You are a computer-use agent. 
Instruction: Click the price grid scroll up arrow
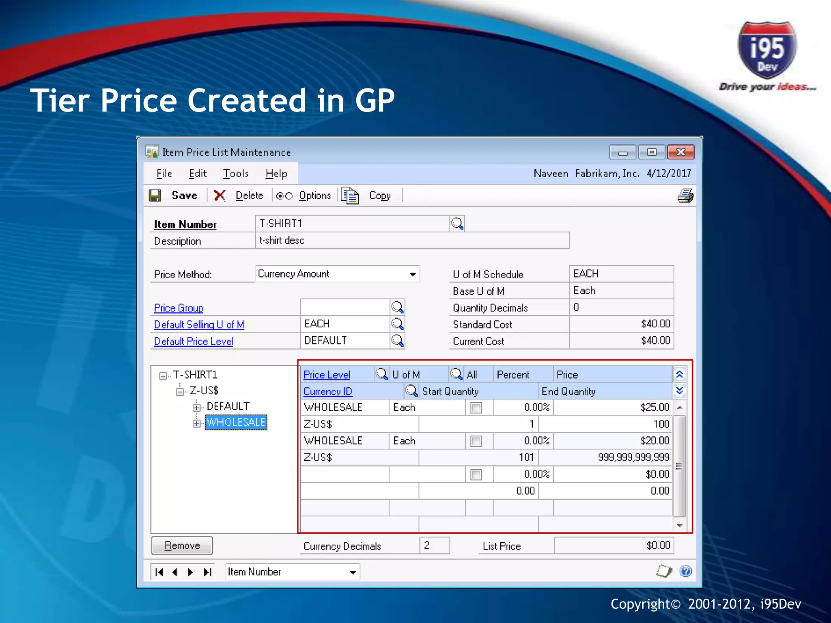coord(680,407)
